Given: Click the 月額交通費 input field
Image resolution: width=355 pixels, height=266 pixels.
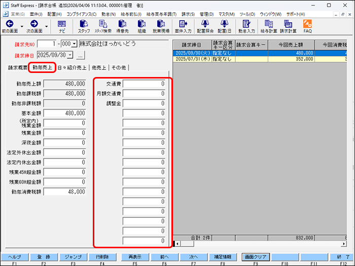Looking at the screenshot, I should 144,93.
